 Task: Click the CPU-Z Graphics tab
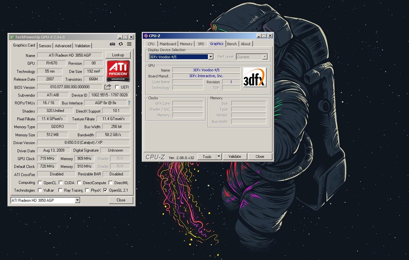pos(217,44)
